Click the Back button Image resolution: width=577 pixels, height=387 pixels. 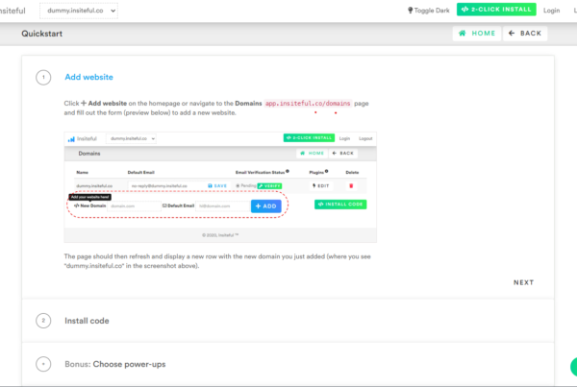(x=525, y=34)
